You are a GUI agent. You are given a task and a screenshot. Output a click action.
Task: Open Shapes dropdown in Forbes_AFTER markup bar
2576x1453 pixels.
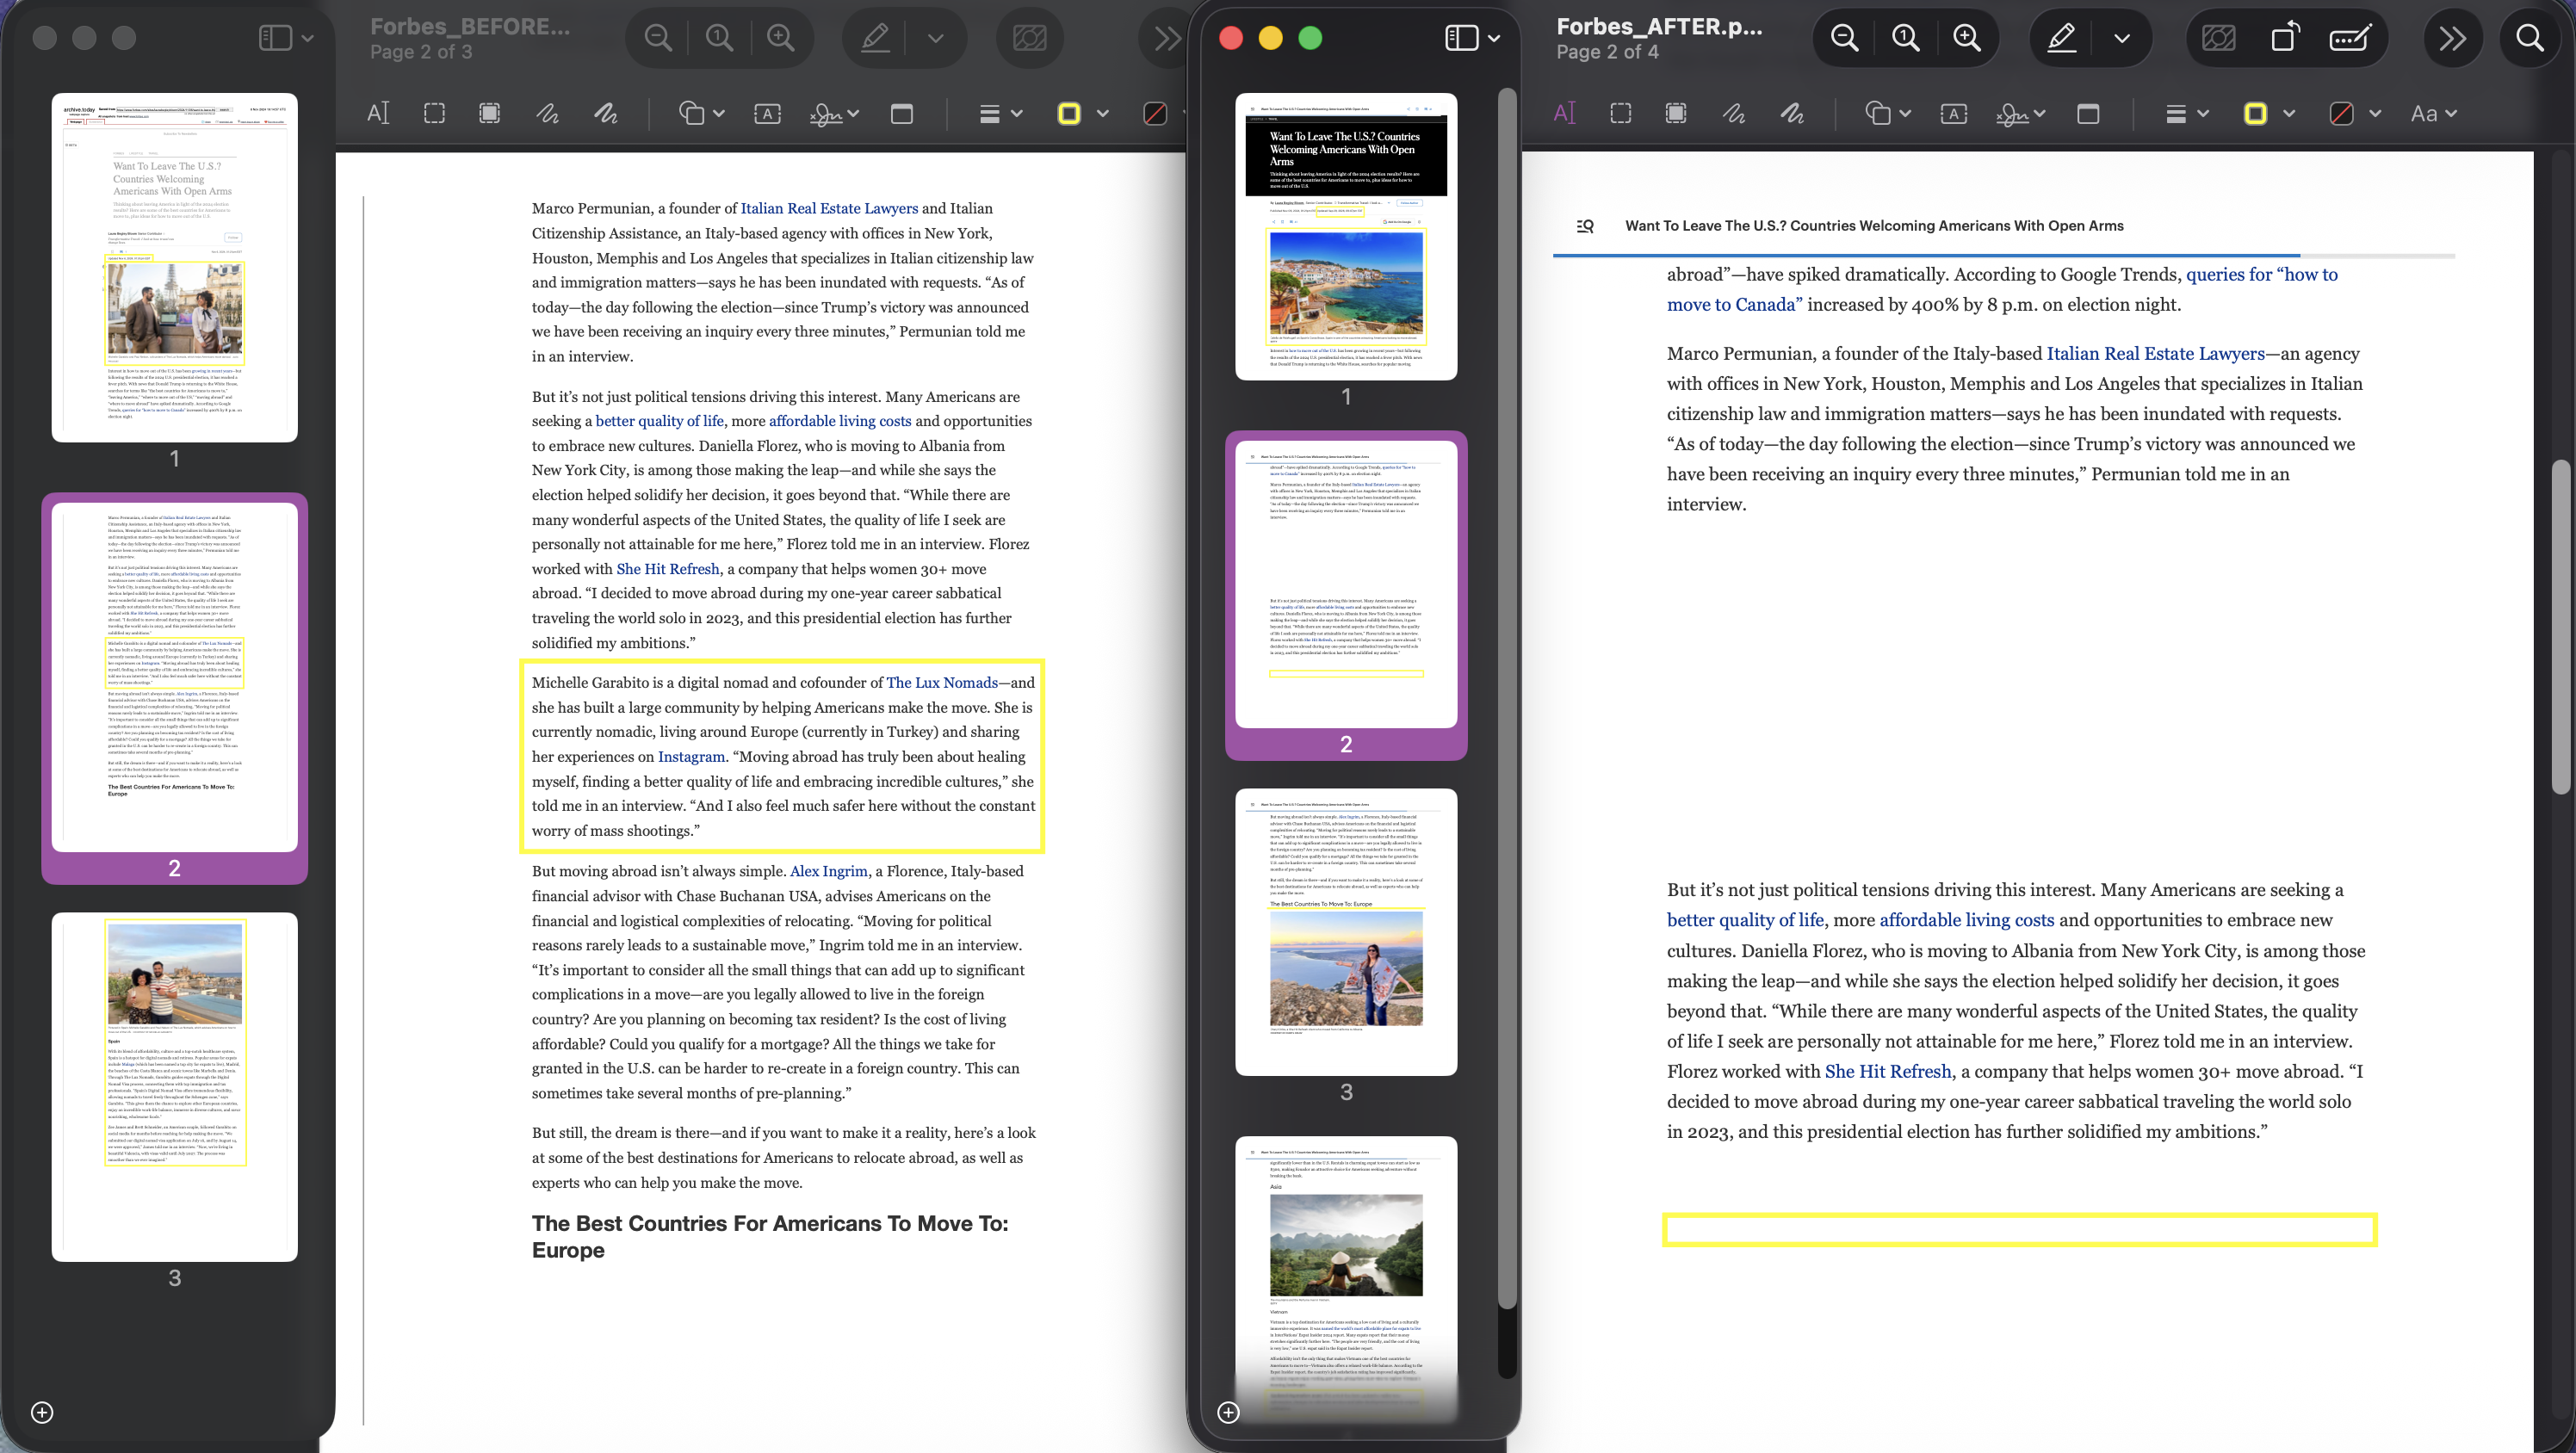pos(1888,113)
